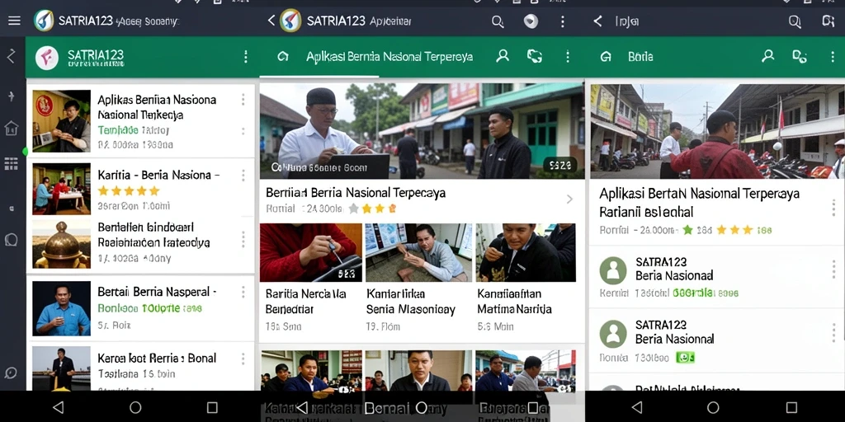The width and height of the screenshot is (845, 422).
Task: Tap the SATRIA123 round logo in the first top bar
Action: pyautogui.click(x=44, y=21)
